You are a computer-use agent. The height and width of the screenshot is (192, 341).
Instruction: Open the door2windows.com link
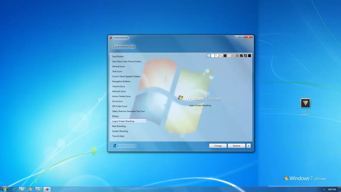(126, 146)
